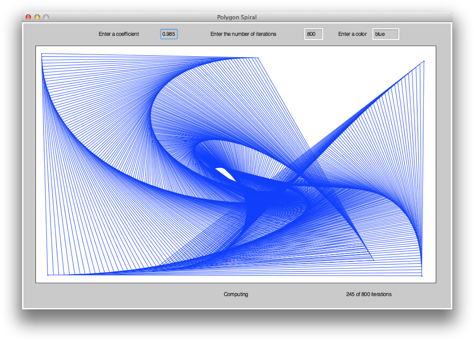Click the coefficient input field showing 0.985
474x341 pixels.
coord(169,34)
